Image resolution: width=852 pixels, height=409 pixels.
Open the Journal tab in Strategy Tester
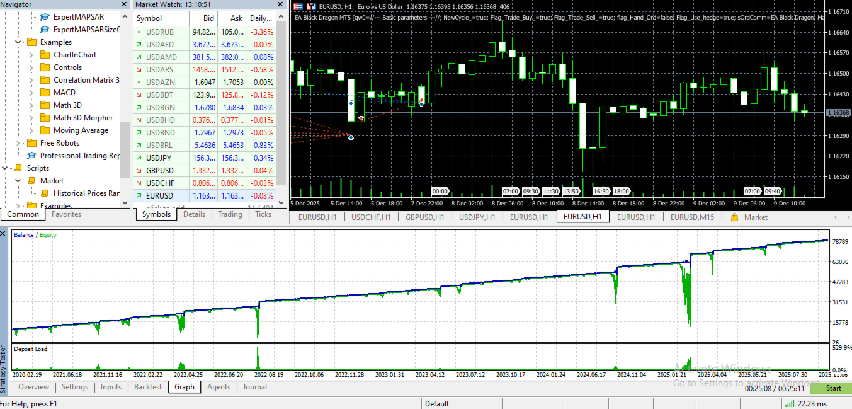click(x=255, y=387)
